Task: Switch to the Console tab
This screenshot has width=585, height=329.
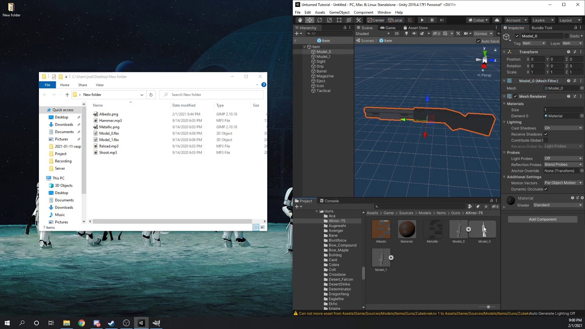Action: tap(329, 201)
